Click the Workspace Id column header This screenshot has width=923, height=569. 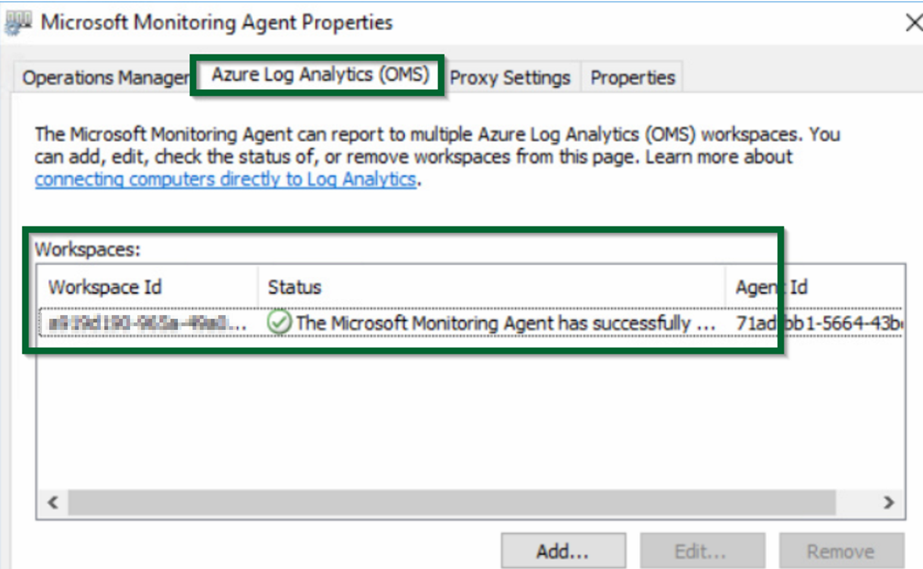147,287
